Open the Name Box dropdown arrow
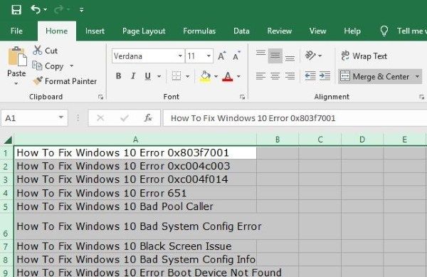427x277 pixels. pyautogui.click(x=61, y=117)
